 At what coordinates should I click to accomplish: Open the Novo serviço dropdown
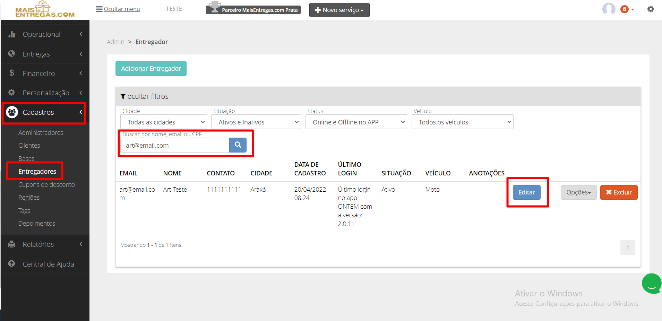coord(339,10)
